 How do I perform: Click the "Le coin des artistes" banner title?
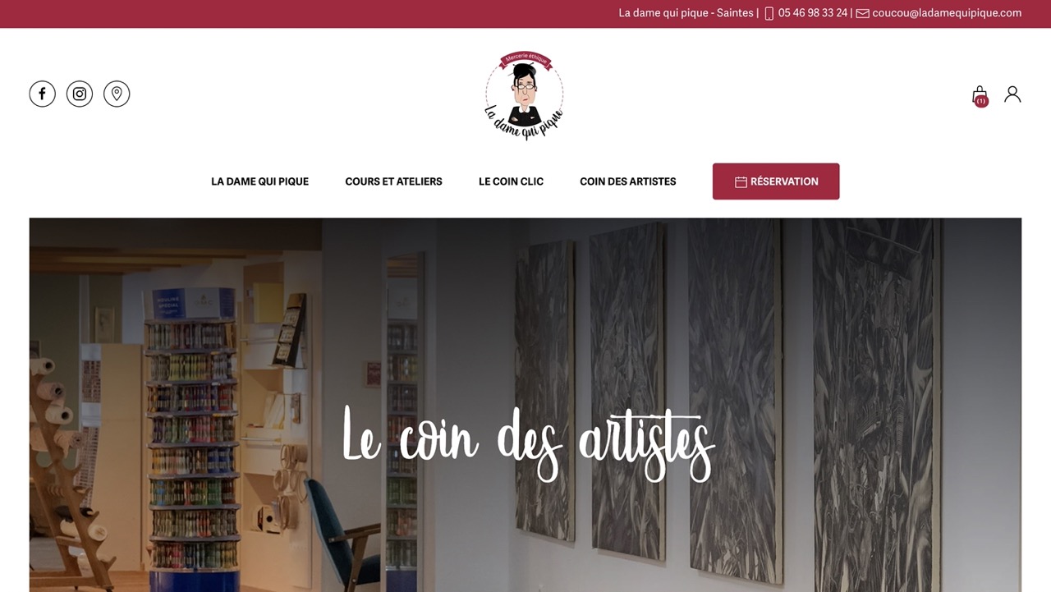tap(528, 443)
